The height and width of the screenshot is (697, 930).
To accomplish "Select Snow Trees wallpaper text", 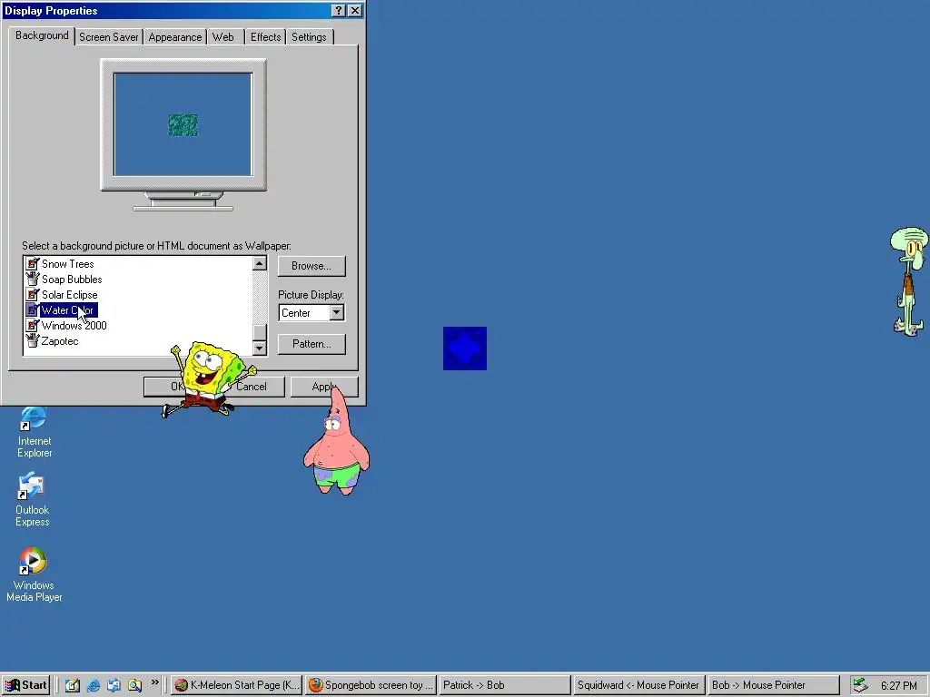I will (x=67, y=264).
